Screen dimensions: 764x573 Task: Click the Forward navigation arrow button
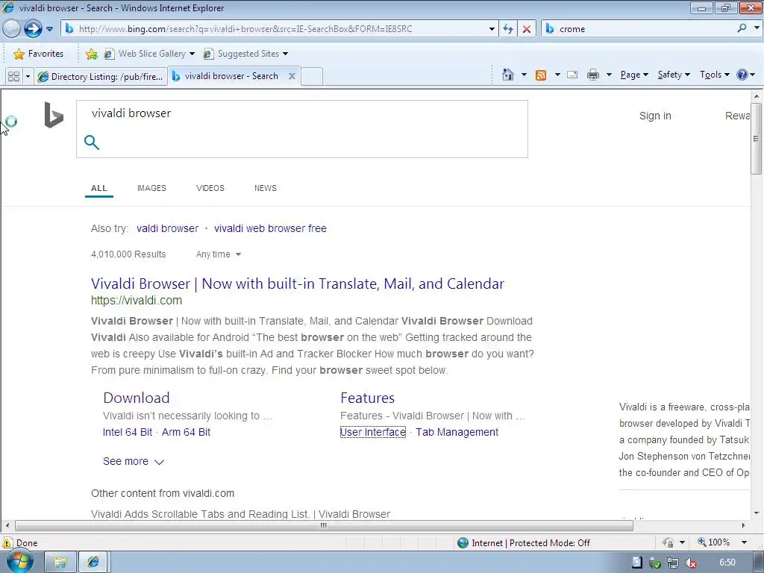coord(33,29)
